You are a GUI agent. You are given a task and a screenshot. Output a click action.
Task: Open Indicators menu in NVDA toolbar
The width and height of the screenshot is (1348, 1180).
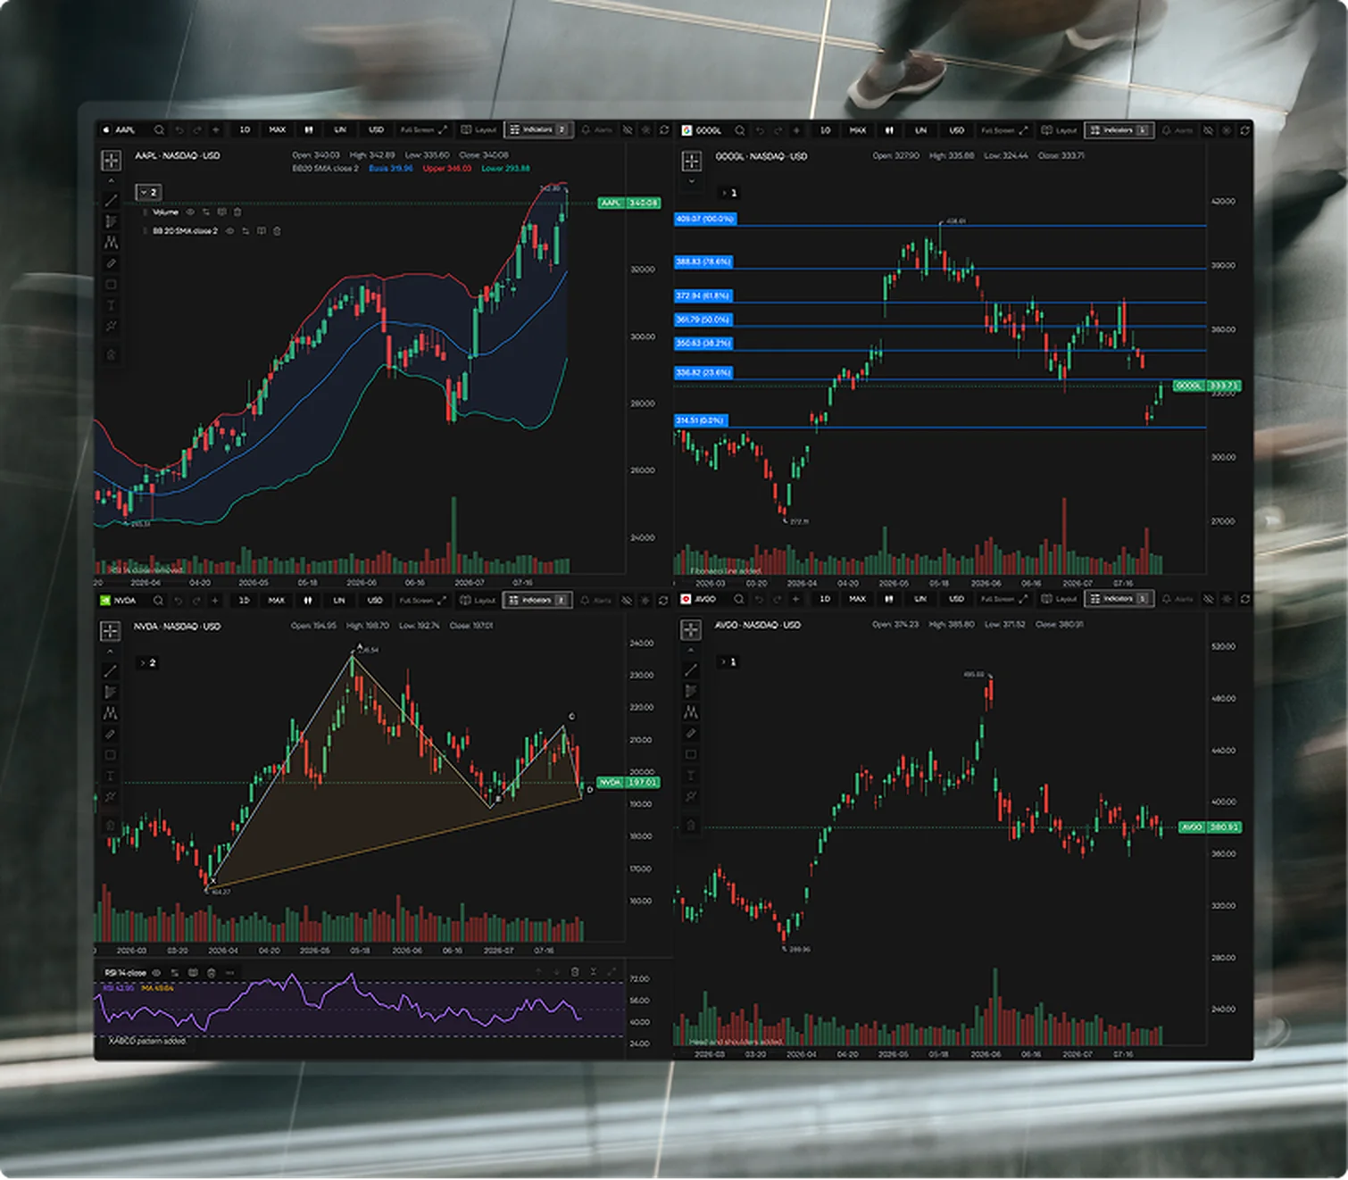537,600
